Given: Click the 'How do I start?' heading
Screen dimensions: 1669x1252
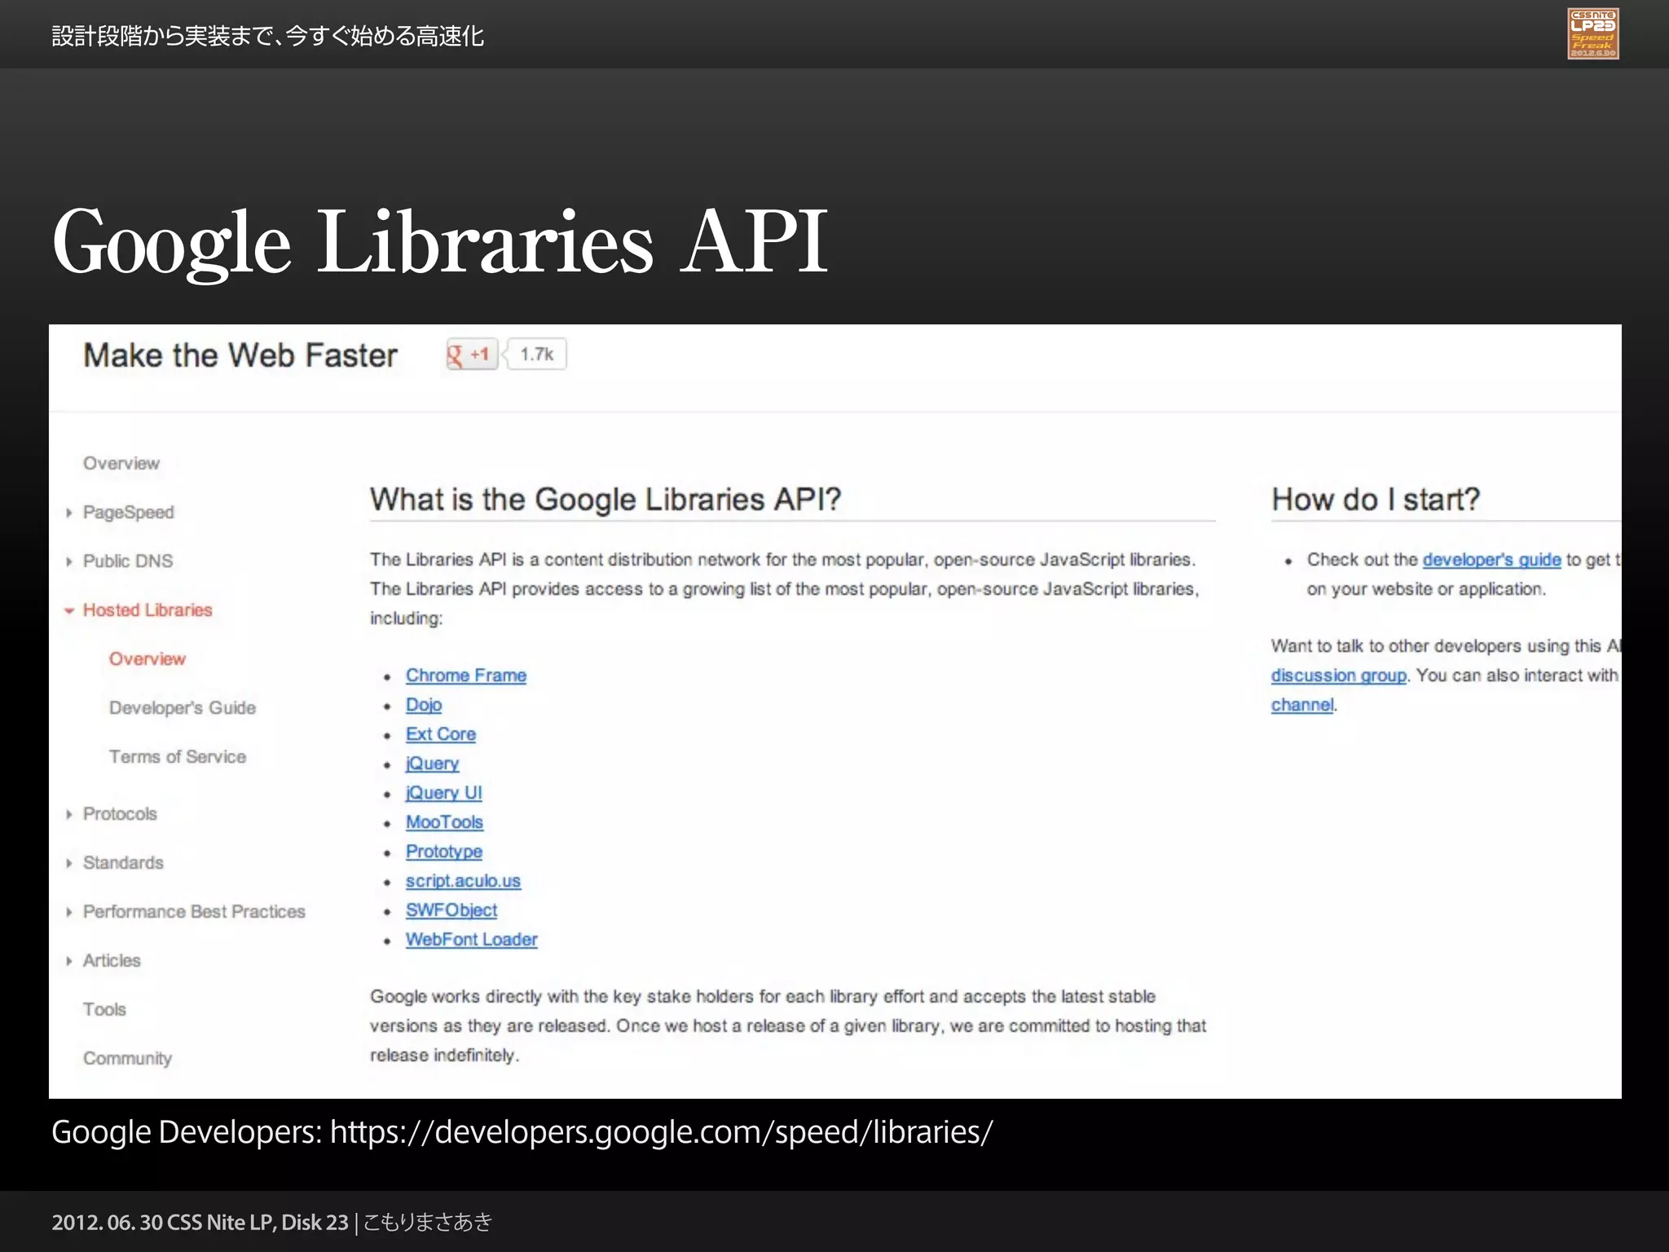Looking at the screenshot, I should click(1376, 499).
